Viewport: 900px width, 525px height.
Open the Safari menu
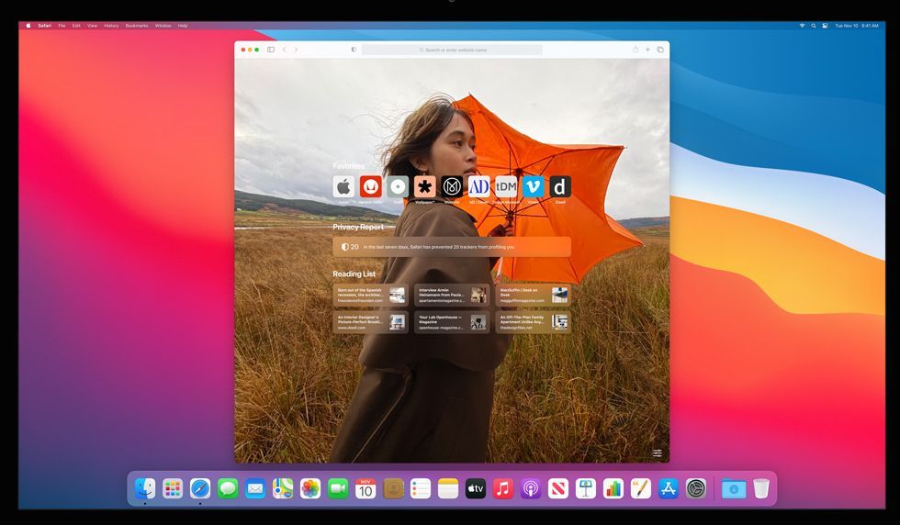(45, 26)
